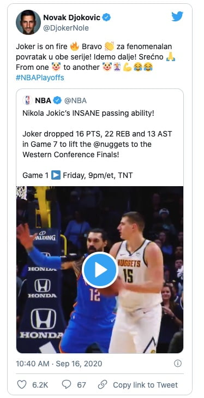Like the tweet with heart icon
This screenshot has width=204, height=398.
click(x=22, y=384)
